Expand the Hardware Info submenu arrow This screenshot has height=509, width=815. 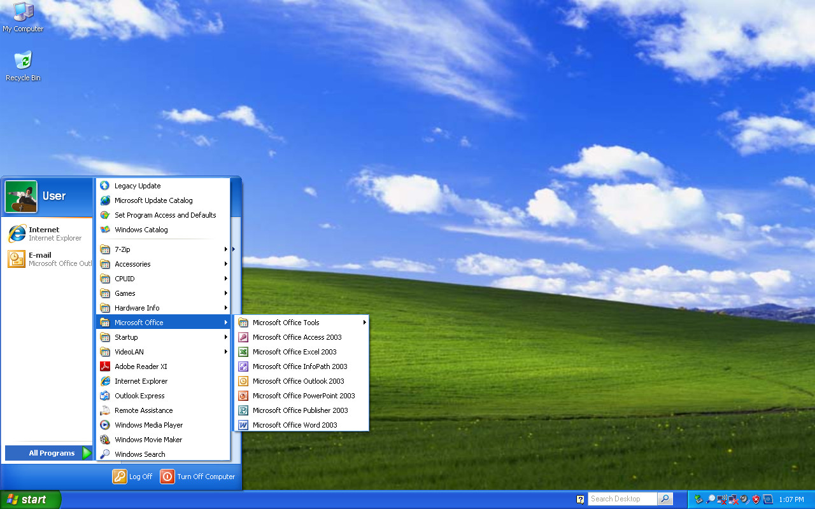[x=226, y=308]
